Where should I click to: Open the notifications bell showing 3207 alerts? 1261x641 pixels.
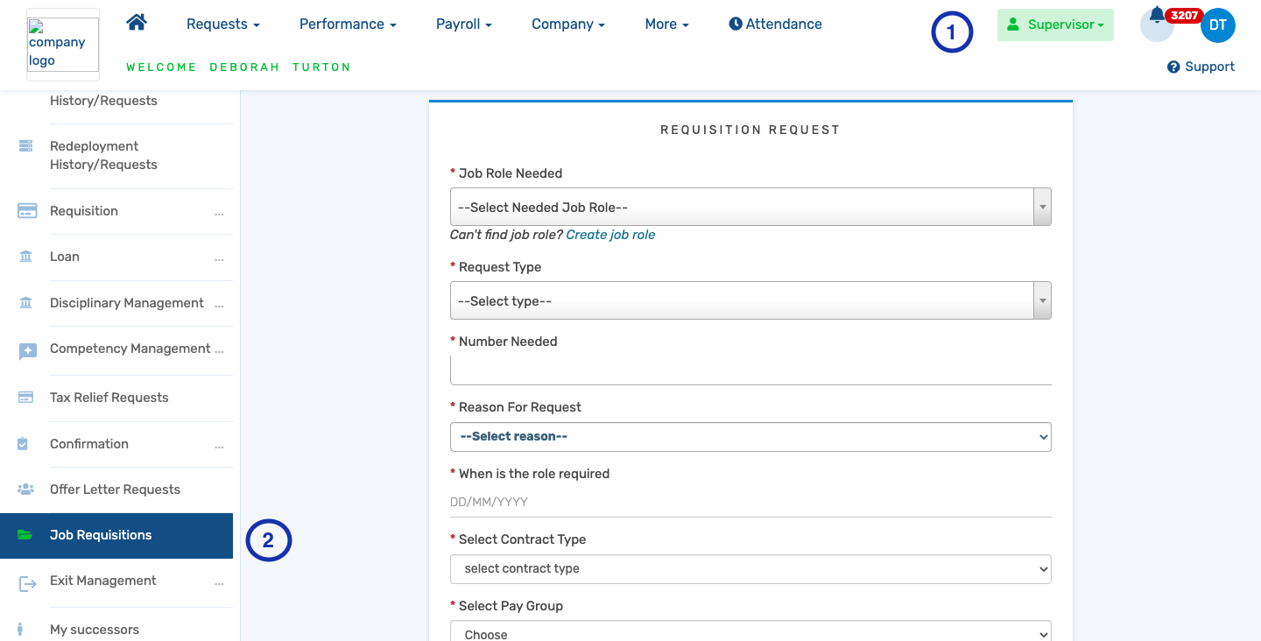coord(1156,24)
